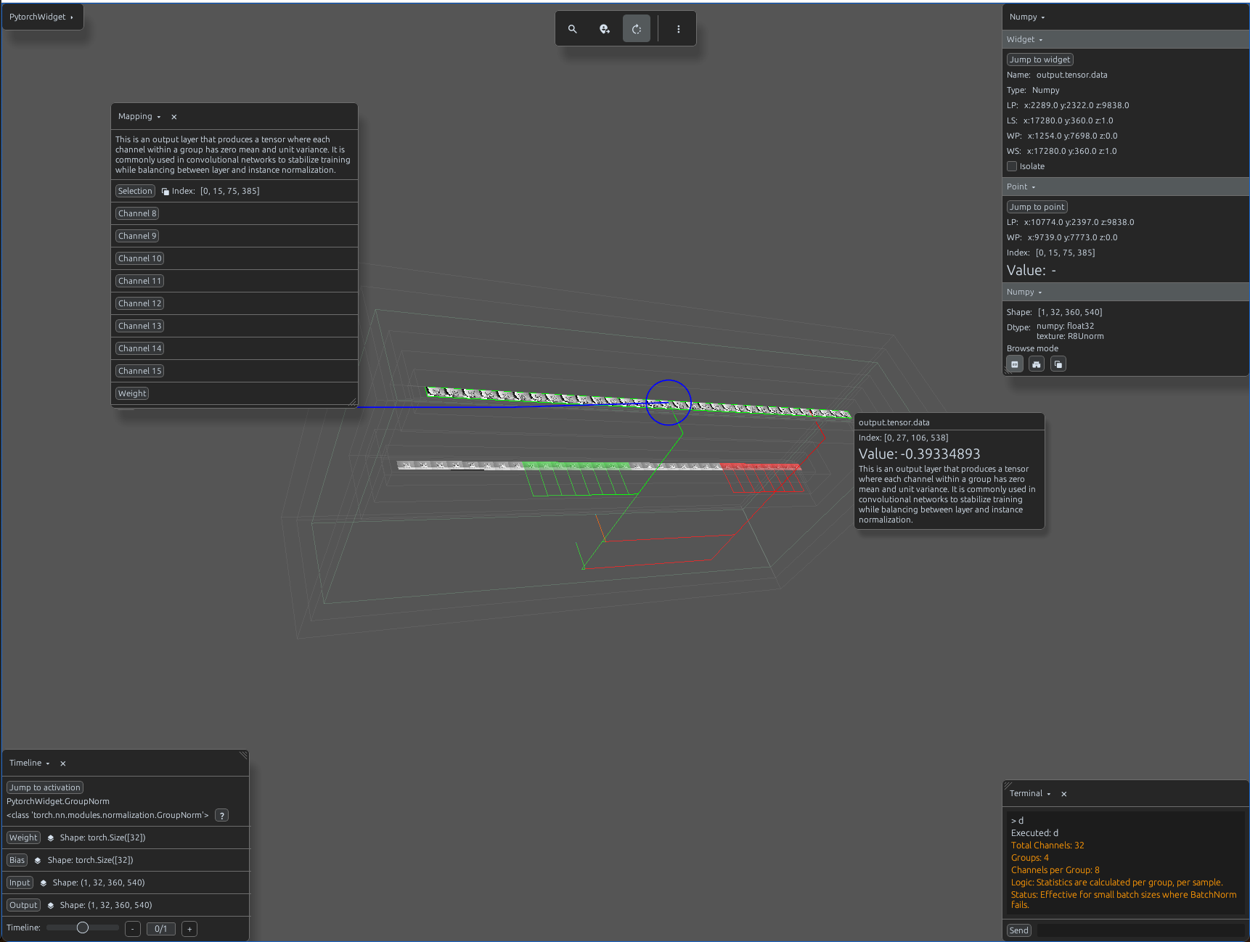The image size is (1250, 942).
Task: Click the search magnifier icon in the top toolbar
Action: pyautogui.click(x=573, y=29)
